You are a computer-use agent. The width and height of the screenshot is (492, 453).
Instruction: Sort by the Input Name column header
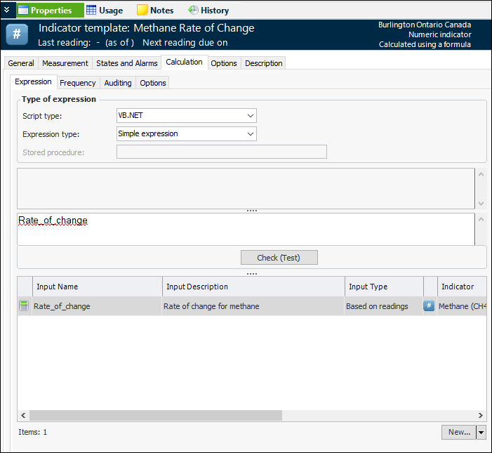tap(97, 287)
